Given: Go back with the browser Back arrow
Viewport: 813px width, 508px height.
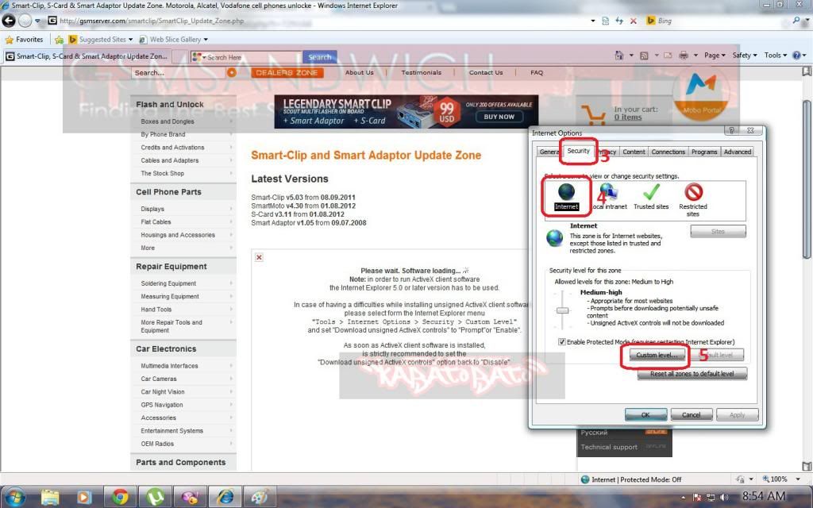Looking at the screenshot, I should (x=9, y=21).
